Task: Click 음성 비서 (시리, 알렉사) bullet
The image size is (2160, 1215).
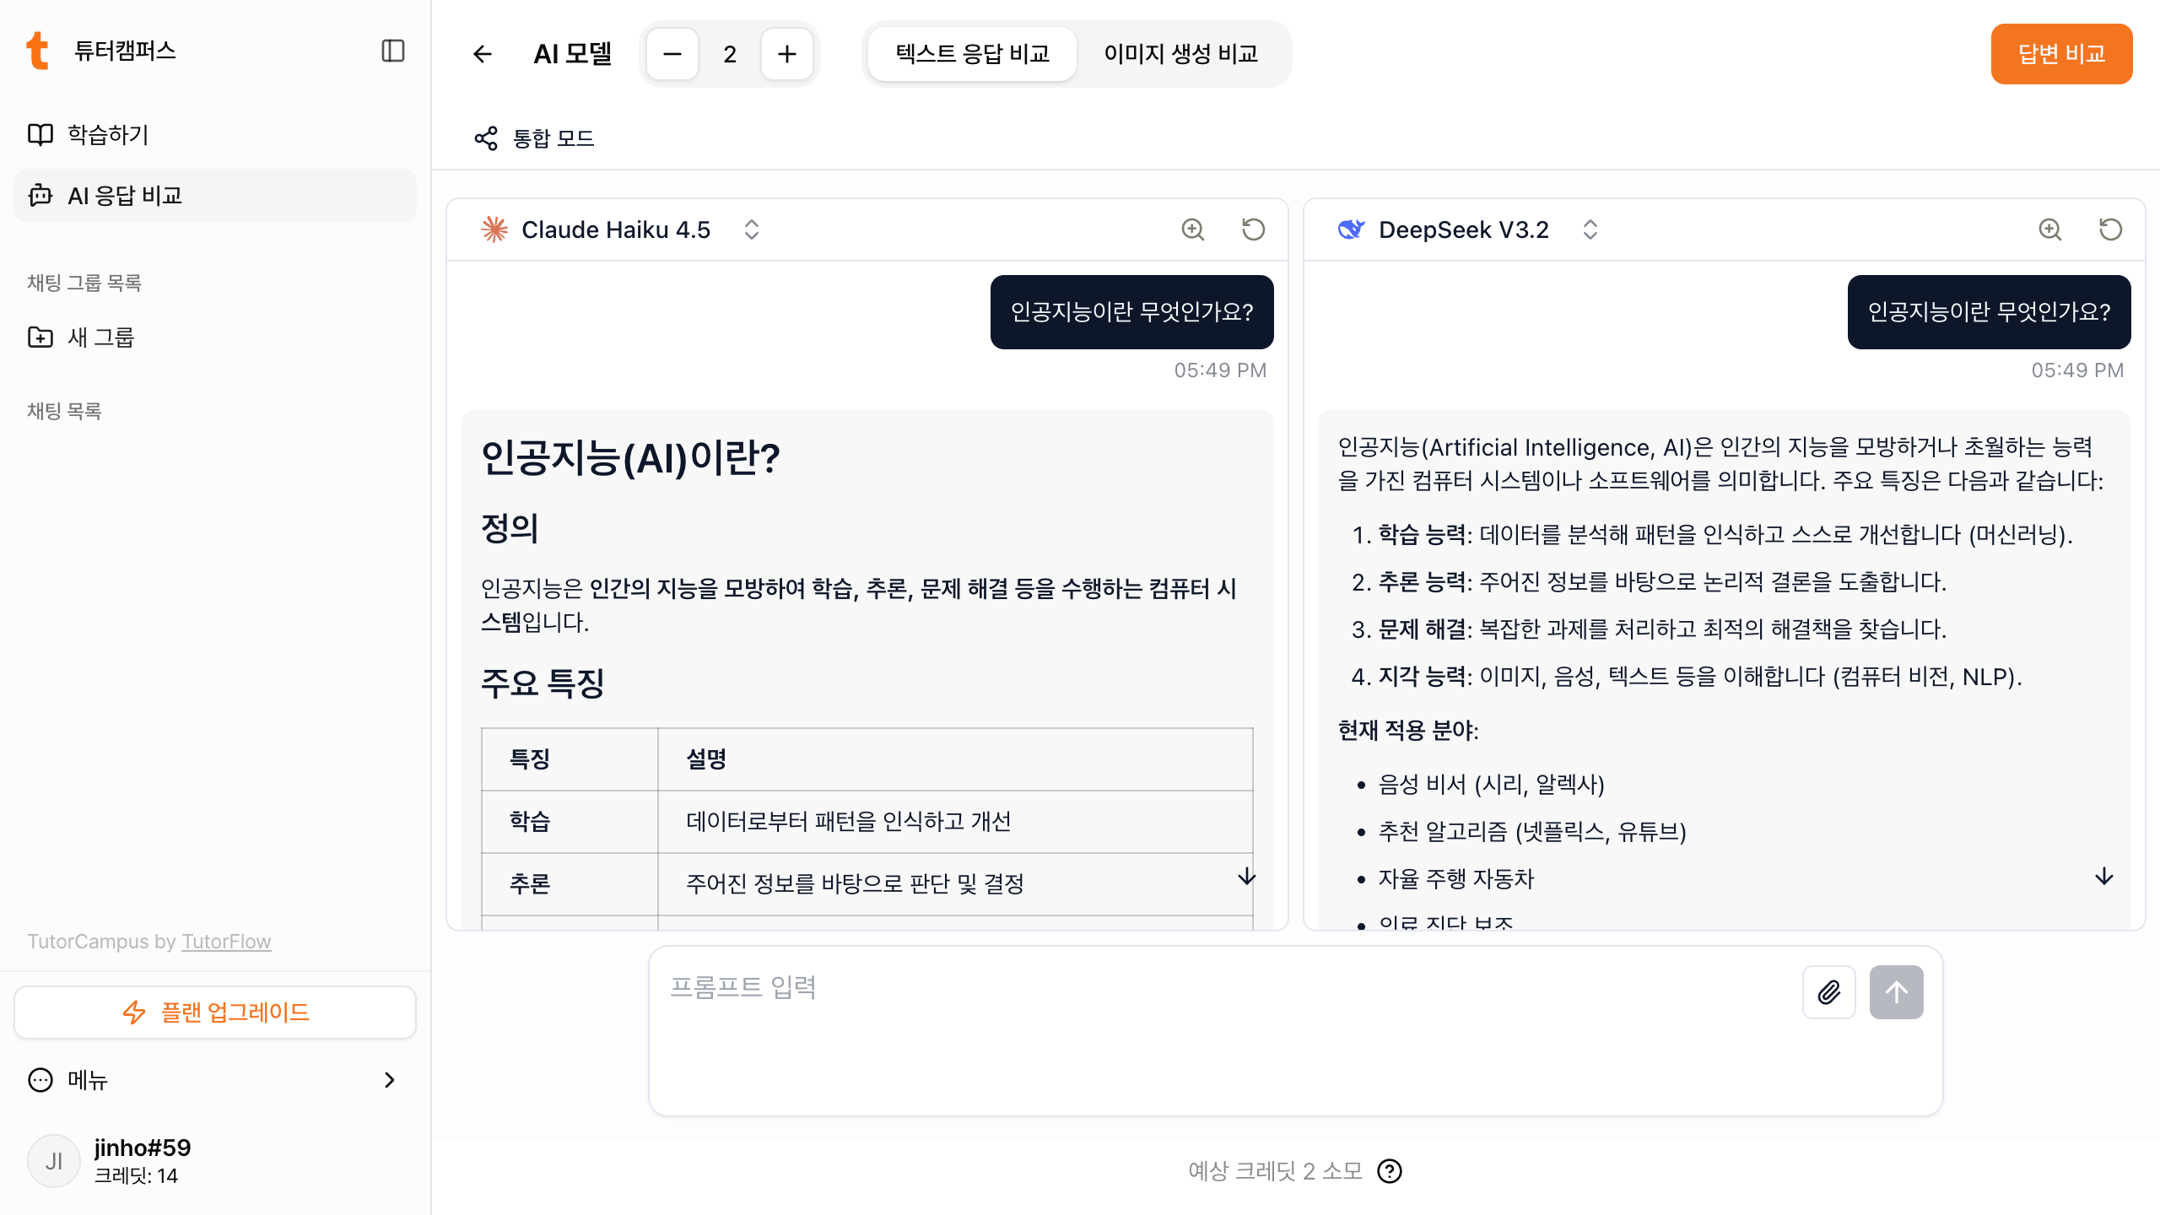Action: tap(1491, 785)
